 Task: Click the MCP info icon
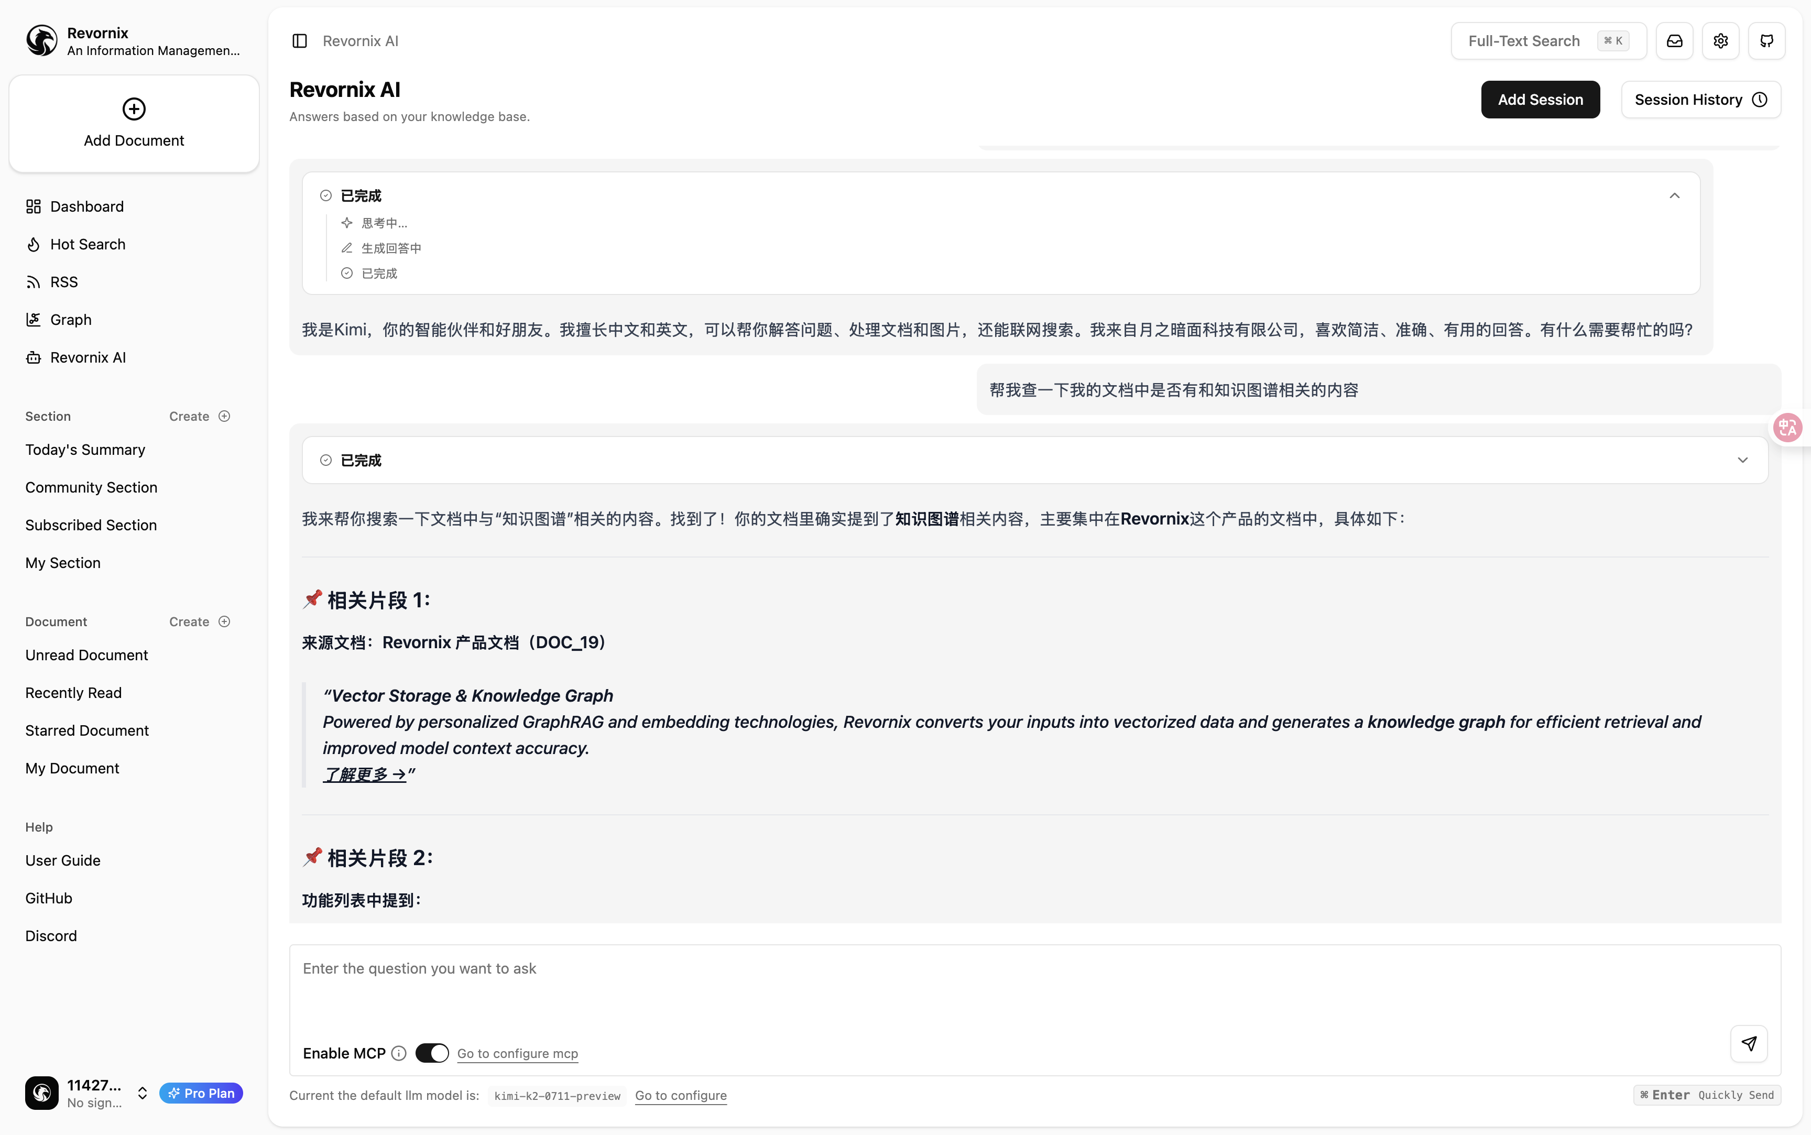[x=399, y=1053]
